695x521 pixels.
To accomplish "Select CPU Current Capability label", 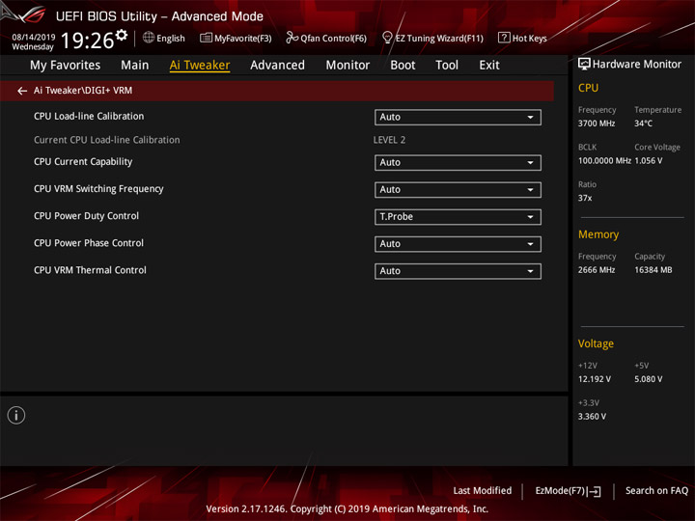I will click(83, 162).
